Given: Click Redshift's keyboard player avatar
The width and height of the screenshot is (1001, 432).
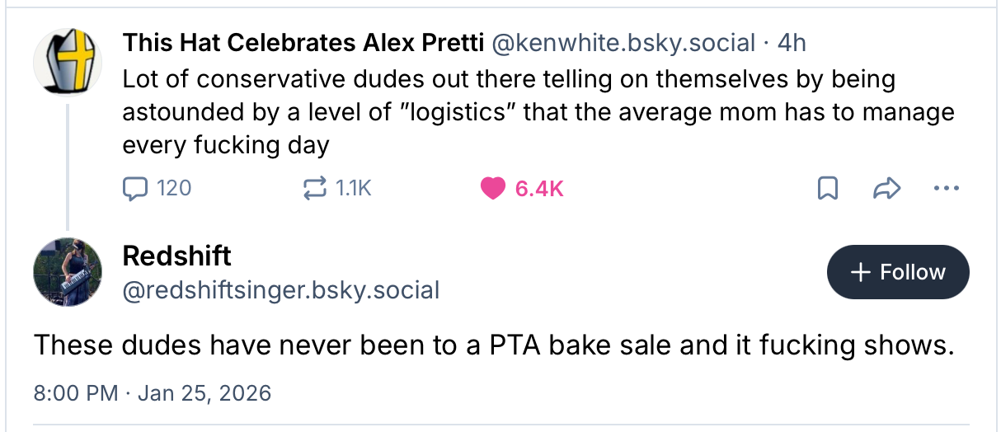Looking at the screenshot, I should pyautogui.click(x=68, y=272).
